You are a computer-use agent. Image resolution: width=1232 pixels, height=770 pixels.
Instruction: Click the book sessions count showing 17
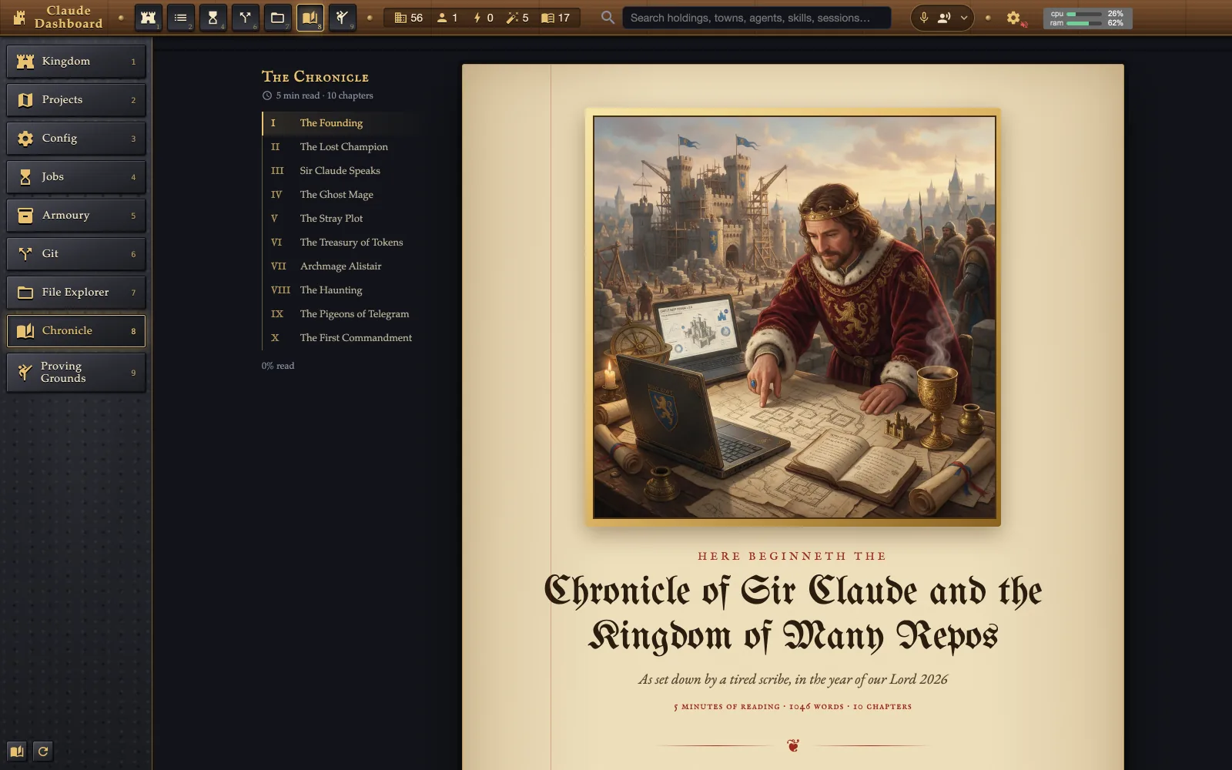click(555, 18)
